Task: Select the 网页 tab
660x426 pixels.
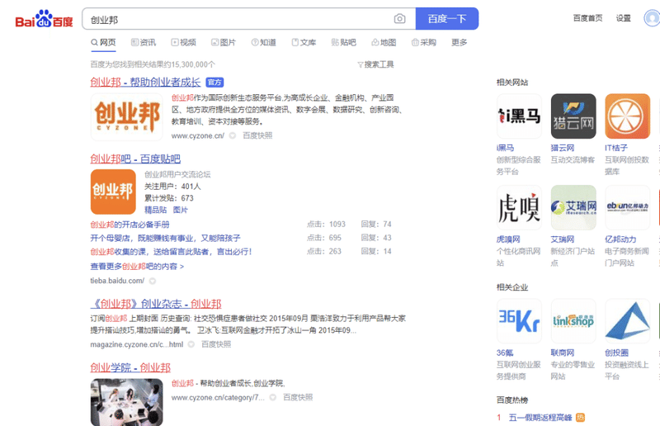Action: pos(103,43)
